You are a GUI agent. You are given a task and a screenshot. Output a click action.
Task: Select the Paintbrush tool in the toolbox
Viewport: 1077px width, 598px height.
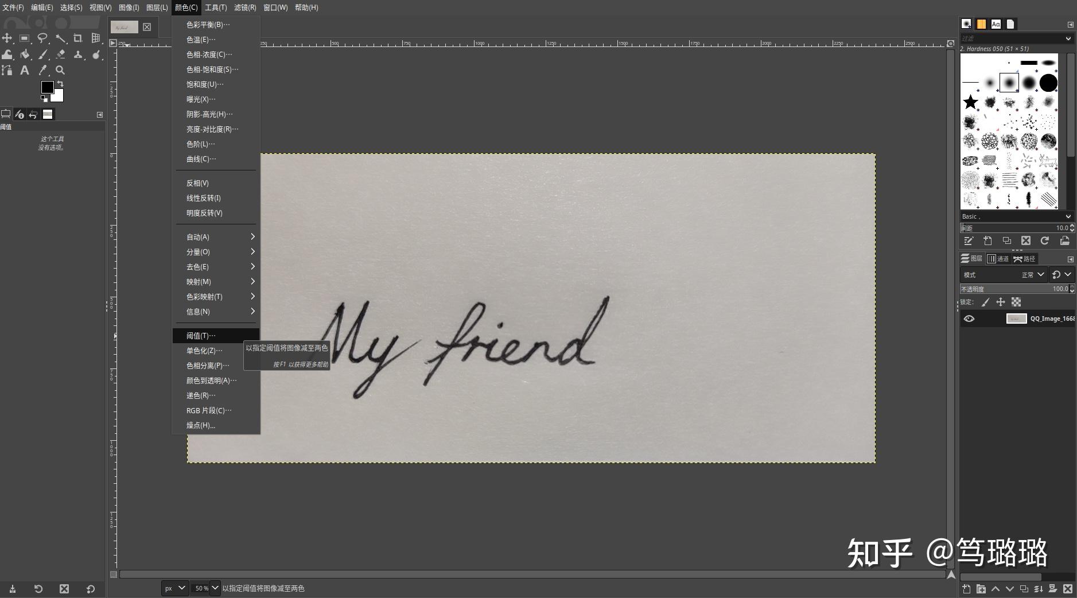(x=42, y=54)
